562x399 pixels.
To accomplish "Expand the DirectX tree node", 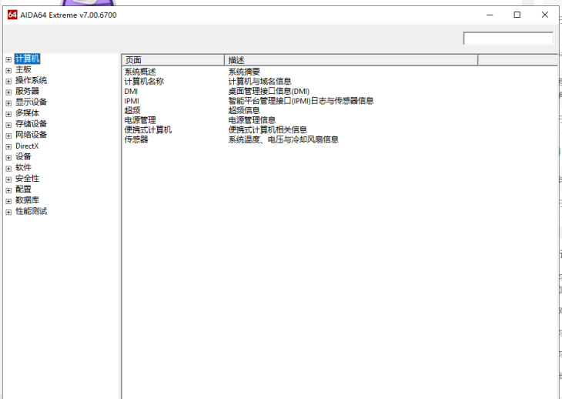I will click(x=8, y=146).
